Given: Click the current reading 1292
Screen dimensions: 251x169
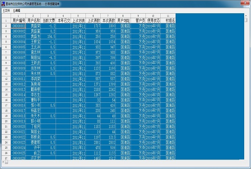Looking at the screenshot, I should point(108,95).
